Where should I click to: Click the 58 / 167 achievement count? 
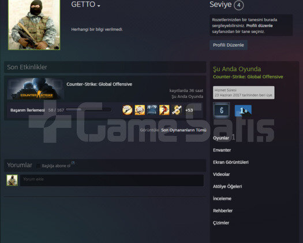point(56,110)
